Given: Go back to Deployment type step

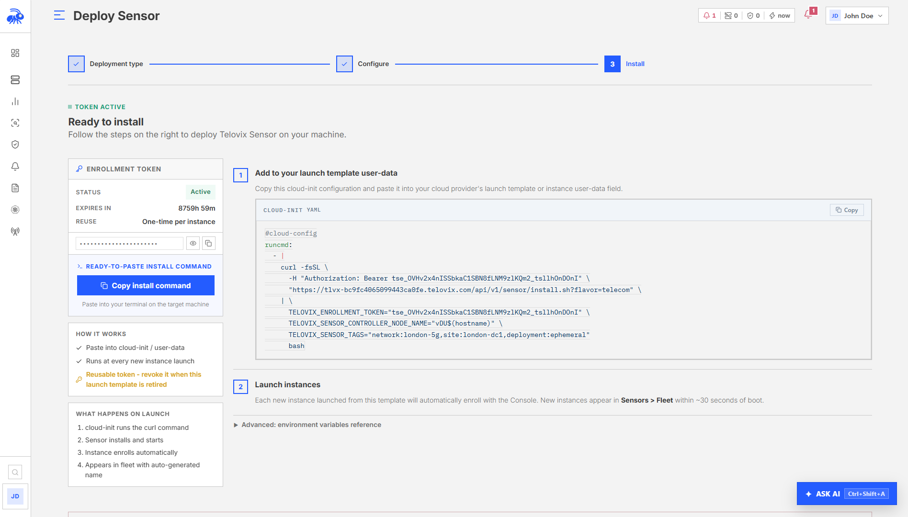Looking at the screenshot, I should (106, 64).
